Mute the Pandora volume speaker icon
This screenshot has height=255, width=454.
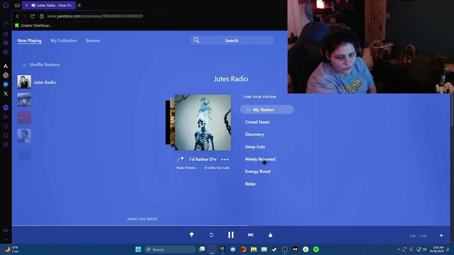442,236
